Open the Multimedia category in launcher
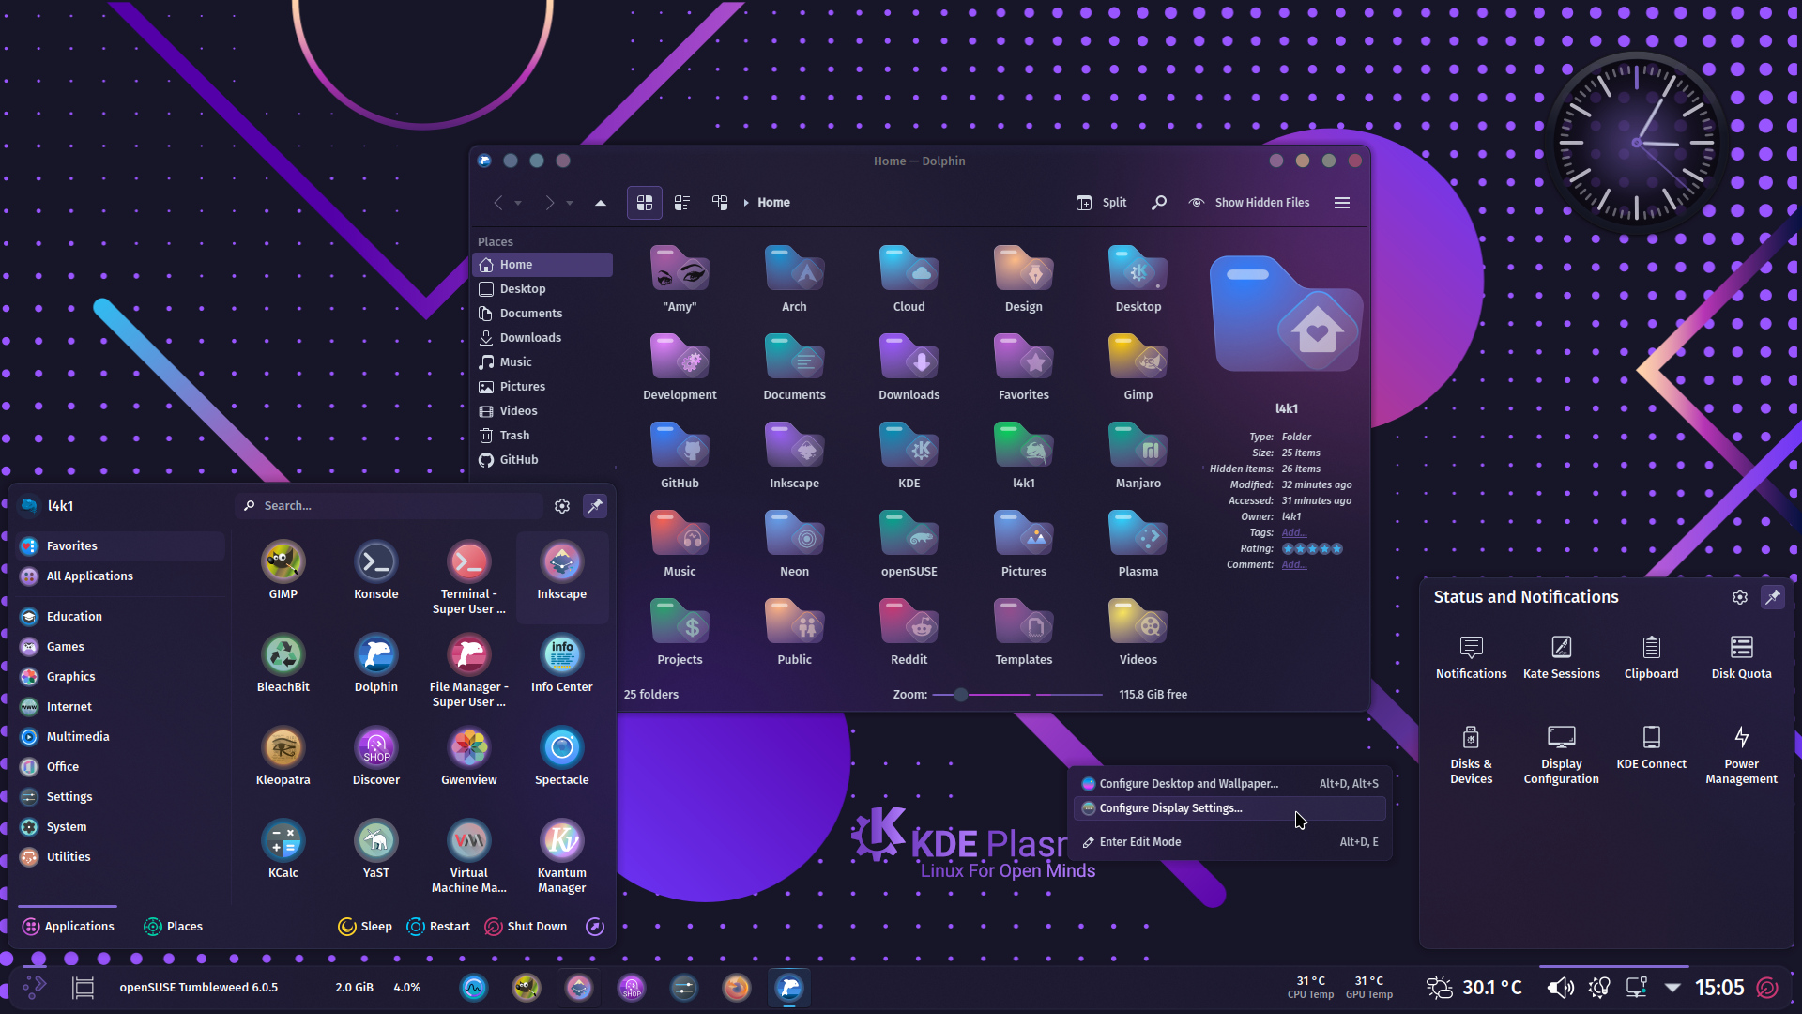 coord(120,737)
